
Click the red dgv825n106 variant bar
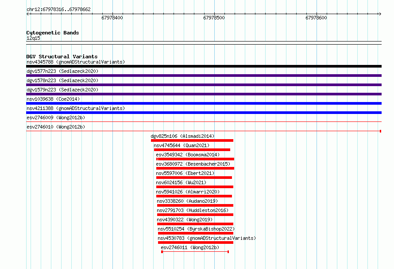click(x=192, y=140)
